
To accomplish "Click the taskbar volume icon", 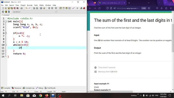I will (x=153, y=96).
